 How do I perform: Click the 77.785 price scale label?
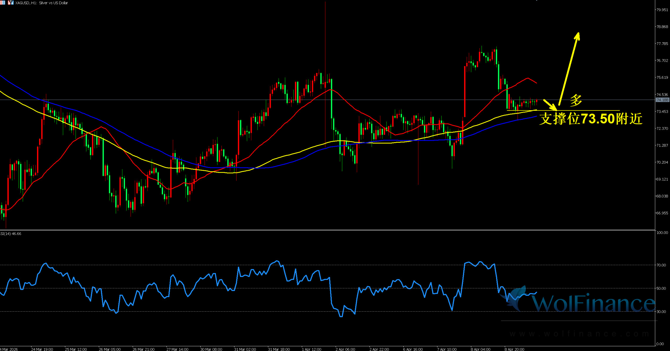coord(662,44)
